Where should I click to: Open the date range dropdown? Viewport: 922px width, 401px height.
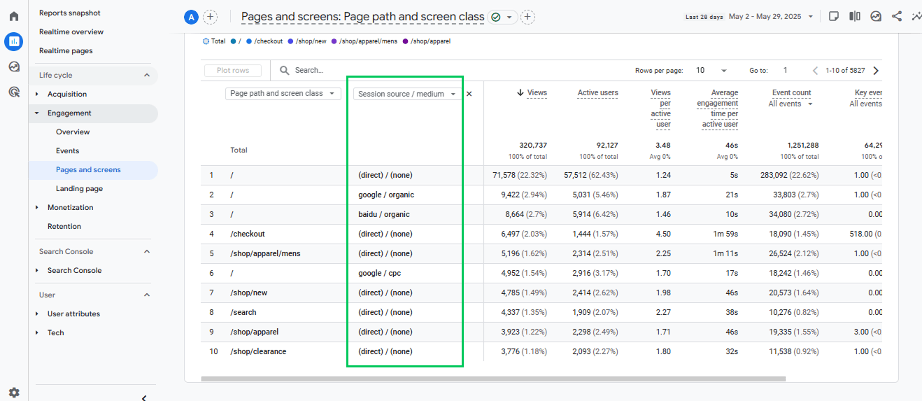(810, 16)
